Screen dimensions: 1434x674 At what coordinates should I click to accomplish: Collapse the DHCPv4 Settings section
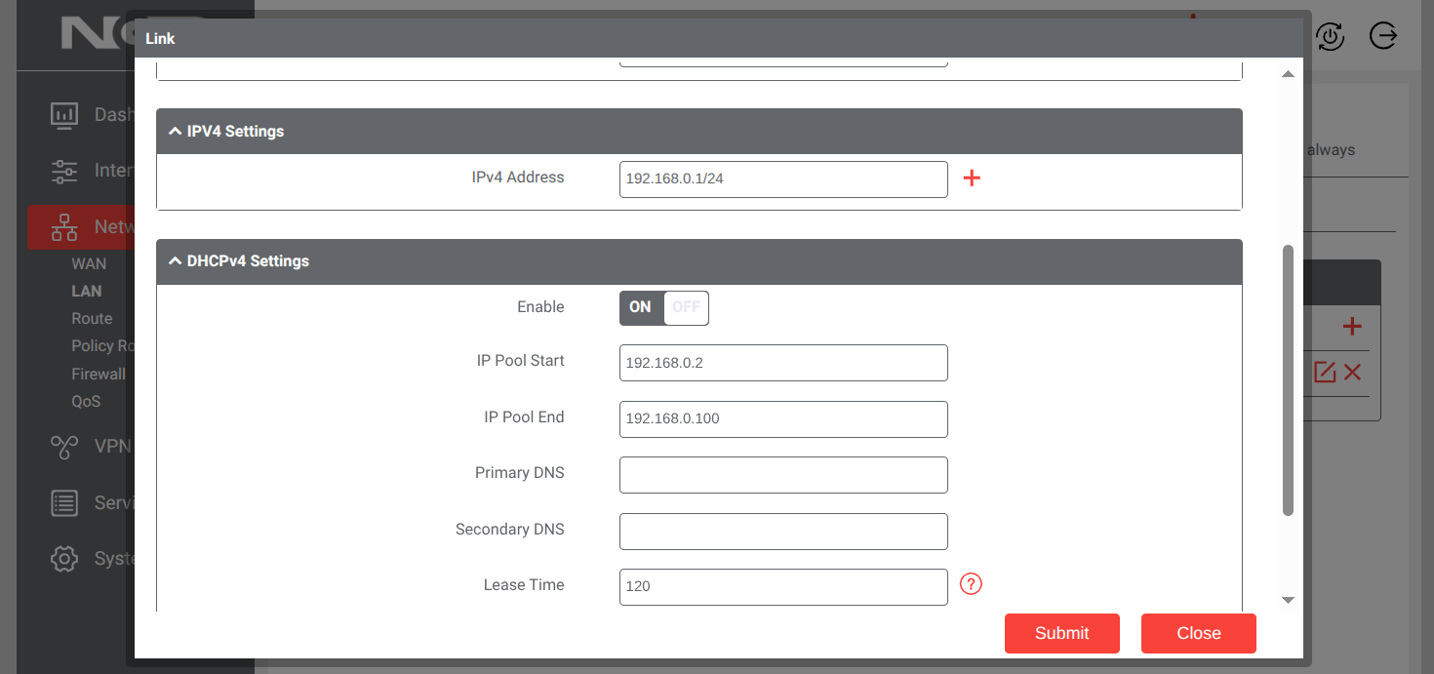tap(176, 261)
